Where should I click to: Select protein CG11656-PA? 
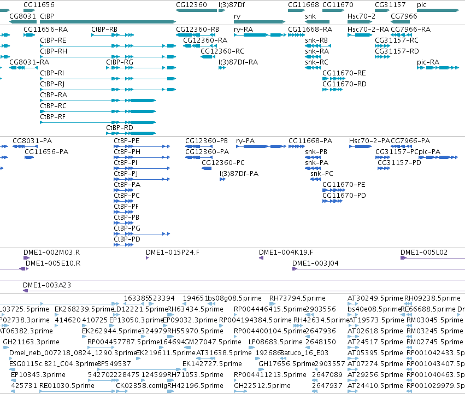click(30, 157)
